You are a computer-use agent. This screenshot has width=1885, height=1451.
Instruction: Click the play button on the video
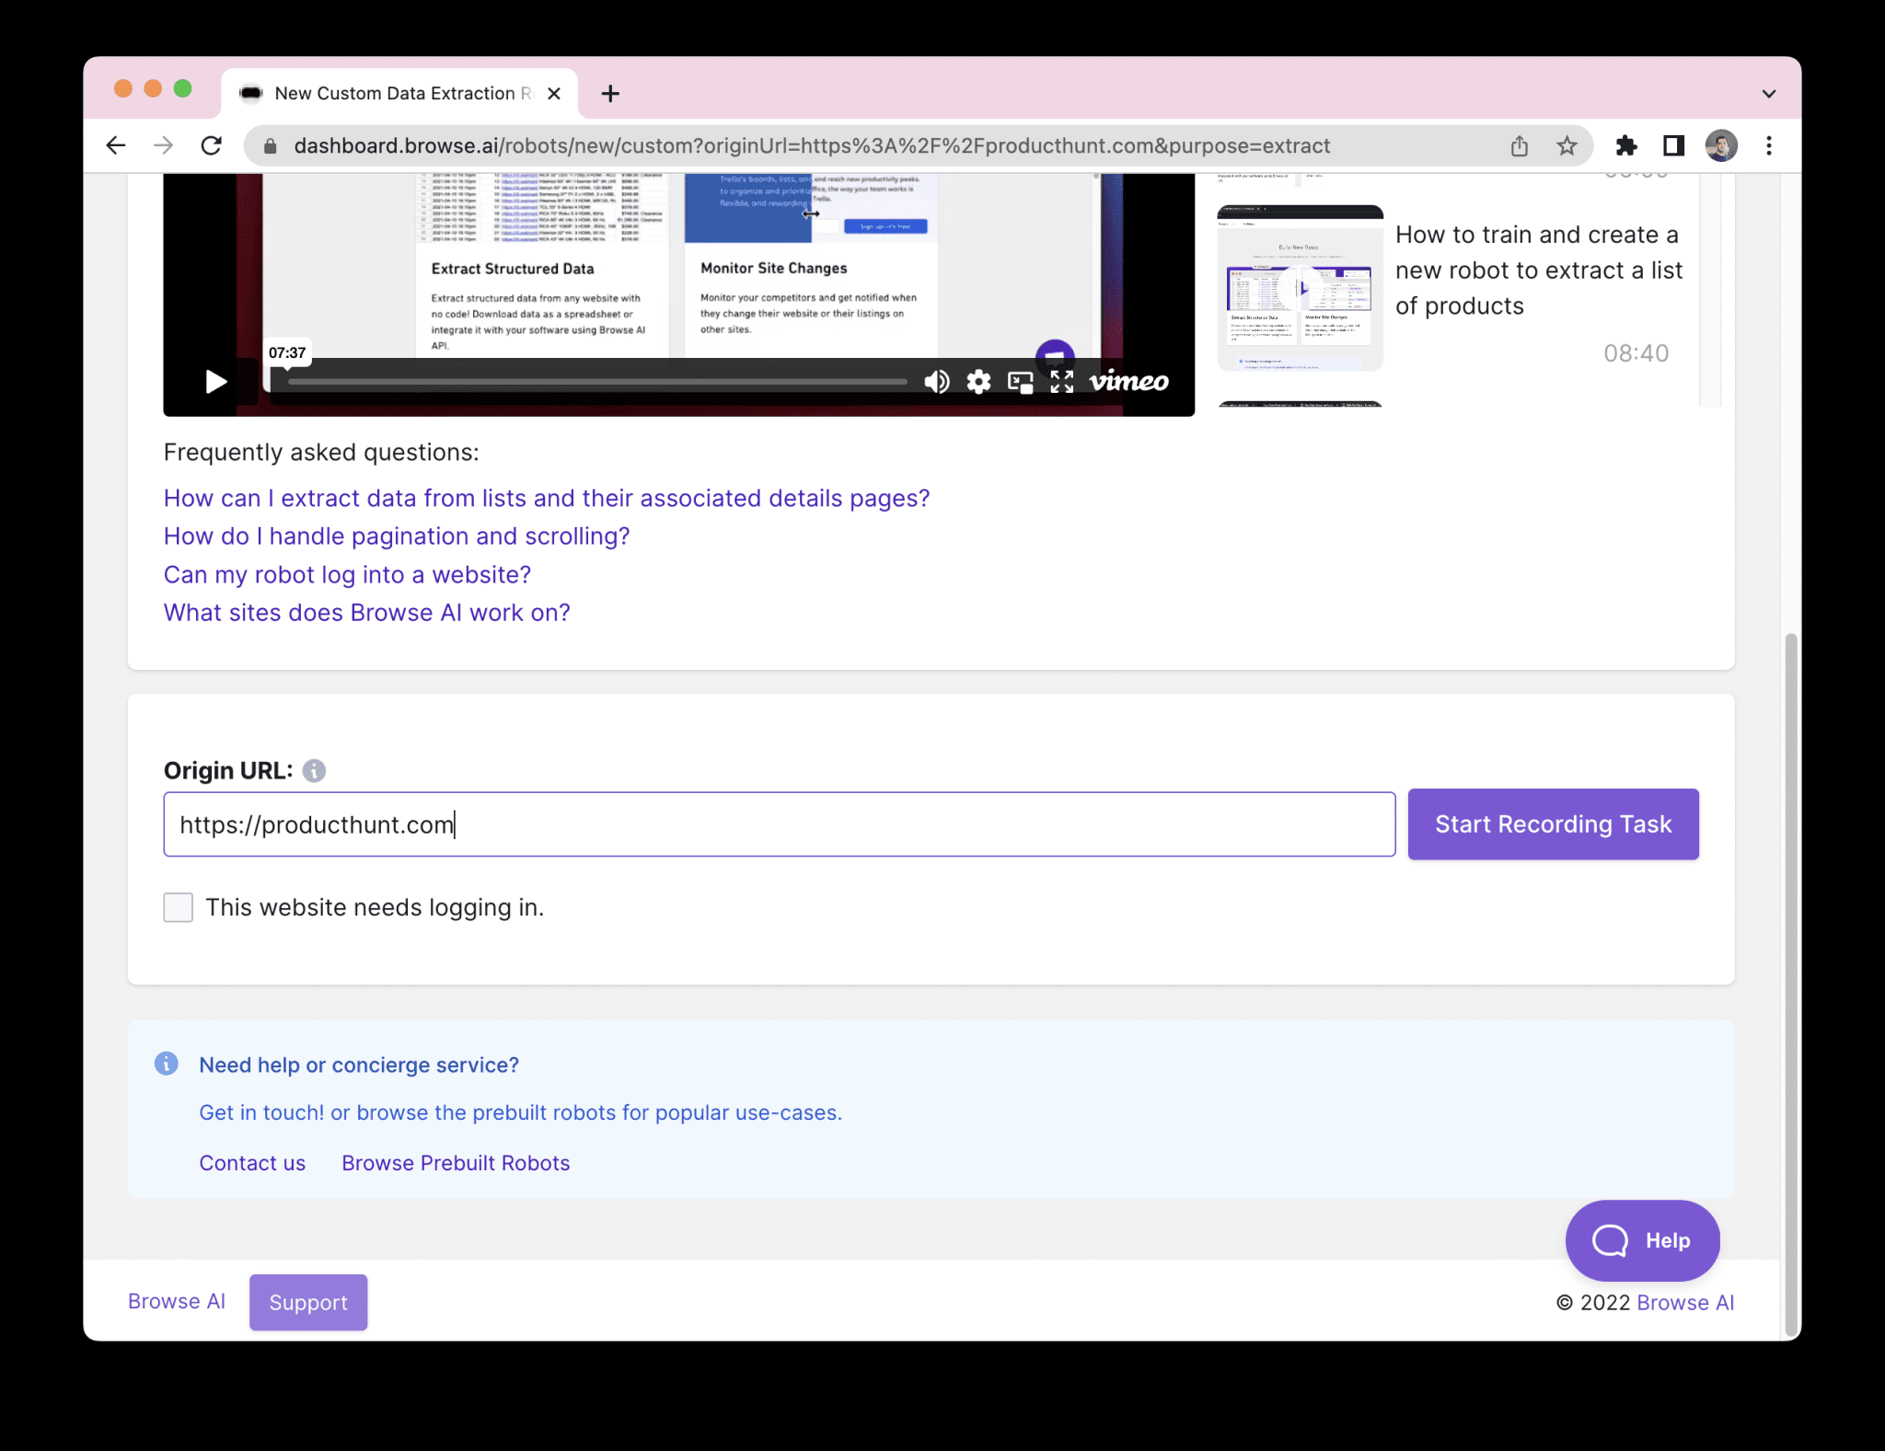[x=216, y=381]
